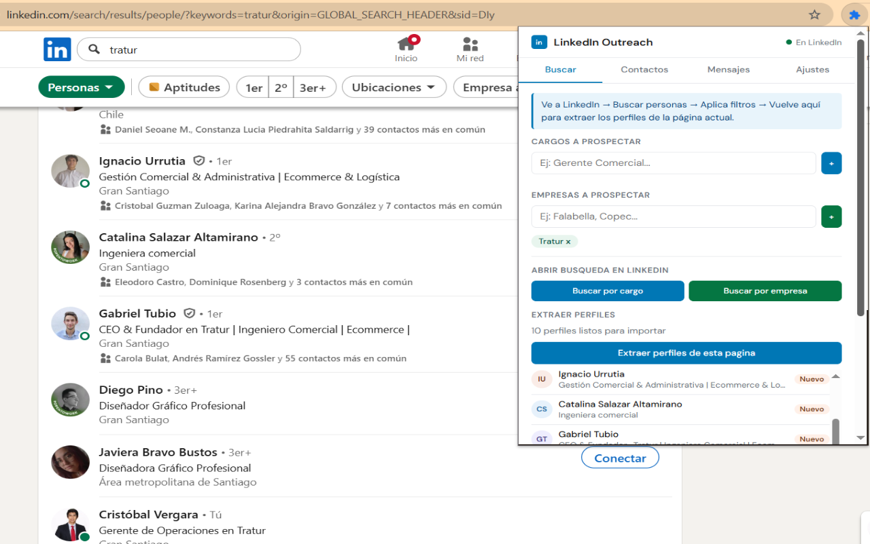Click Ignacio Urrutia's verification shield icon
This screenshot has height=544, width=870.
pos(199,161)
